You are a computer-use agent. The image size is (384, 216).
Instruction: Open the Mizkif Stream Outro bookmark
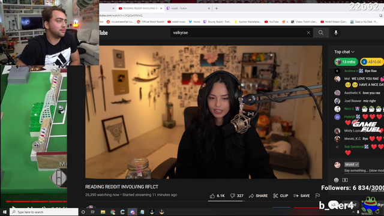point(334,22)
